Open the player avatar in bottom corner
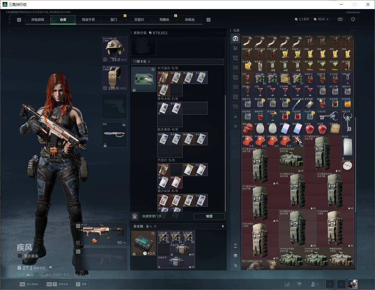 (x=352, y=284)
